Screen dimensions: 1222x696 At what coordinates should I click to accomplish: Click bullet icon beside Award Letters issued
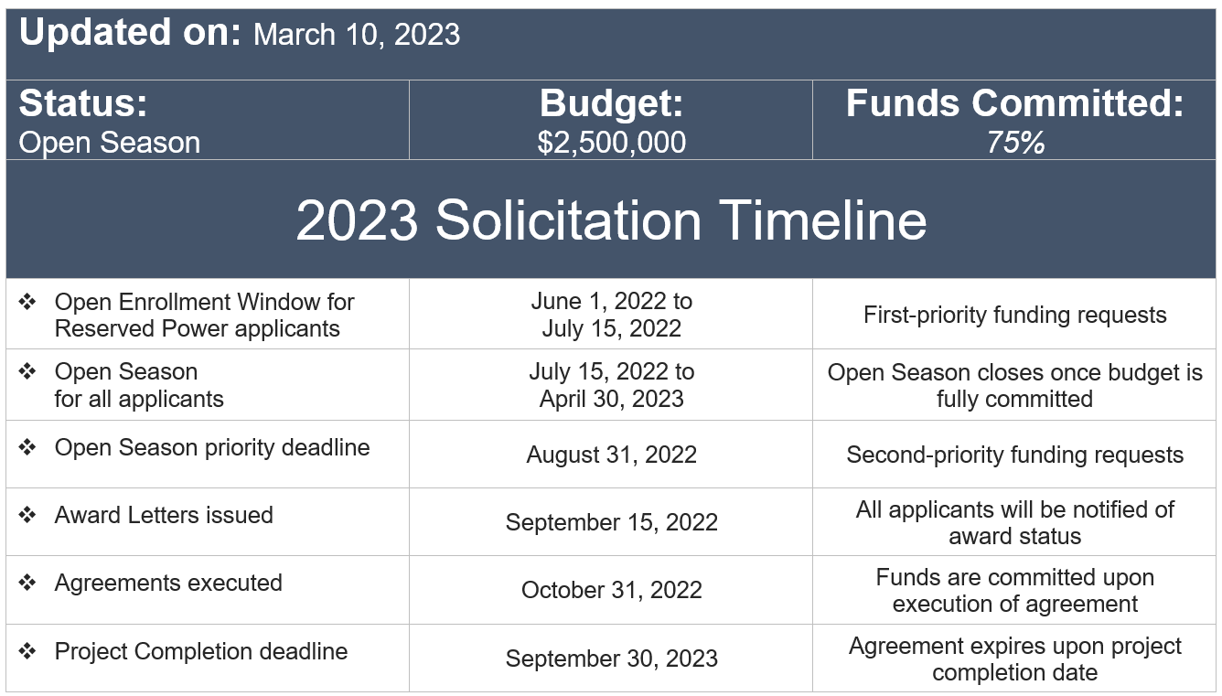[27, 515]
